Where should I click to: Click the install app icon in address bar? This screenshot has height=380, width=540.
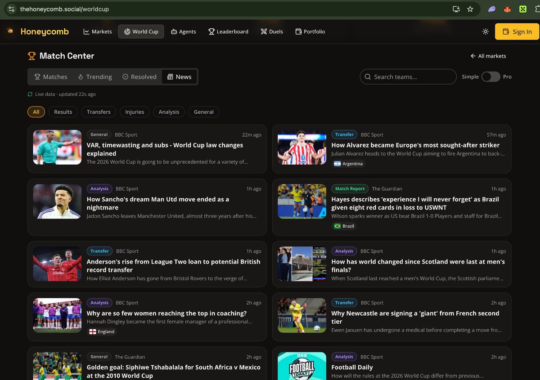click(x=456, y=9)
